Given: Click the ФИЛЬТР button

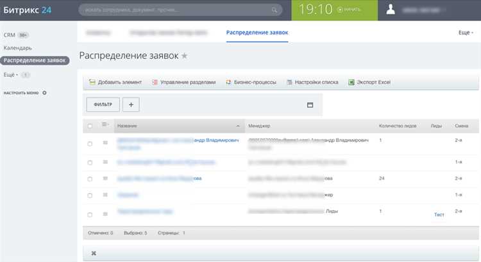Looking at the screenshot, I should point(103,104).
